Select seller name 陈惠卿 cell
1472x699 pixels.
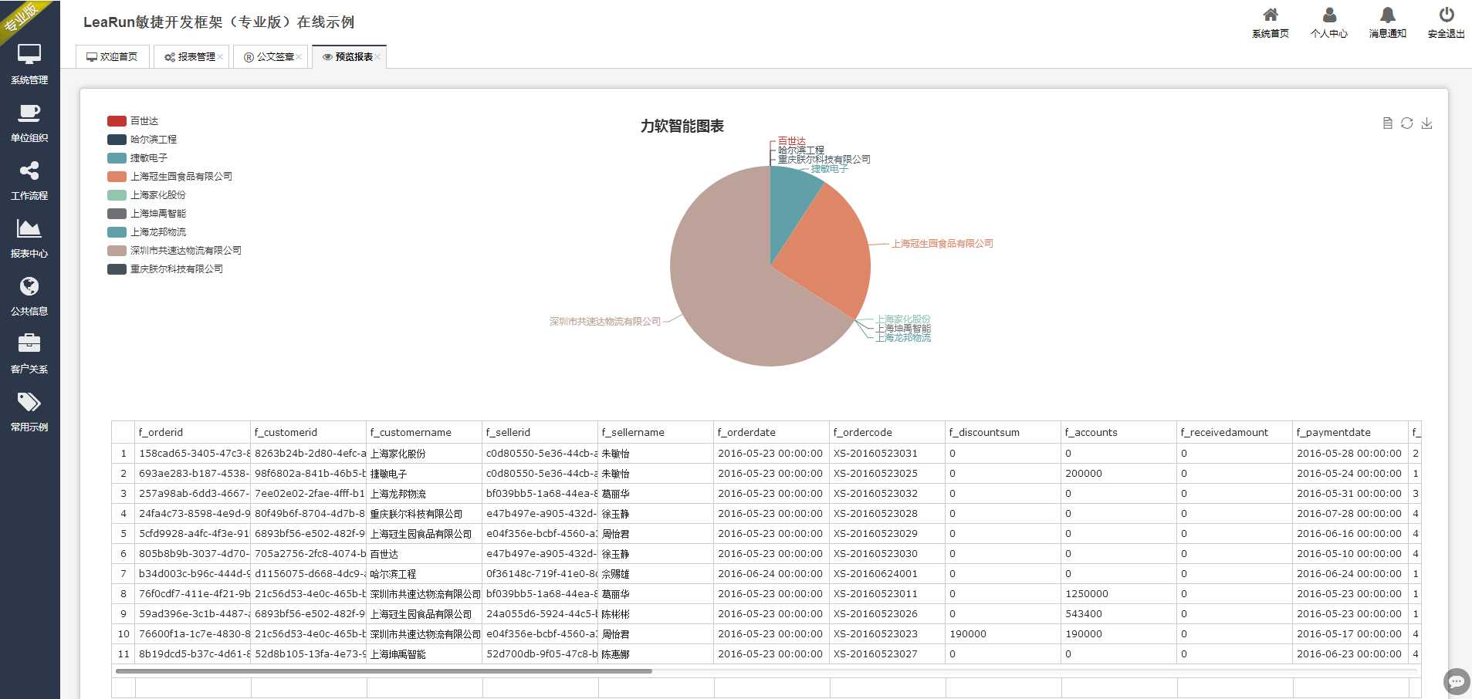click(x=656, y=654)
